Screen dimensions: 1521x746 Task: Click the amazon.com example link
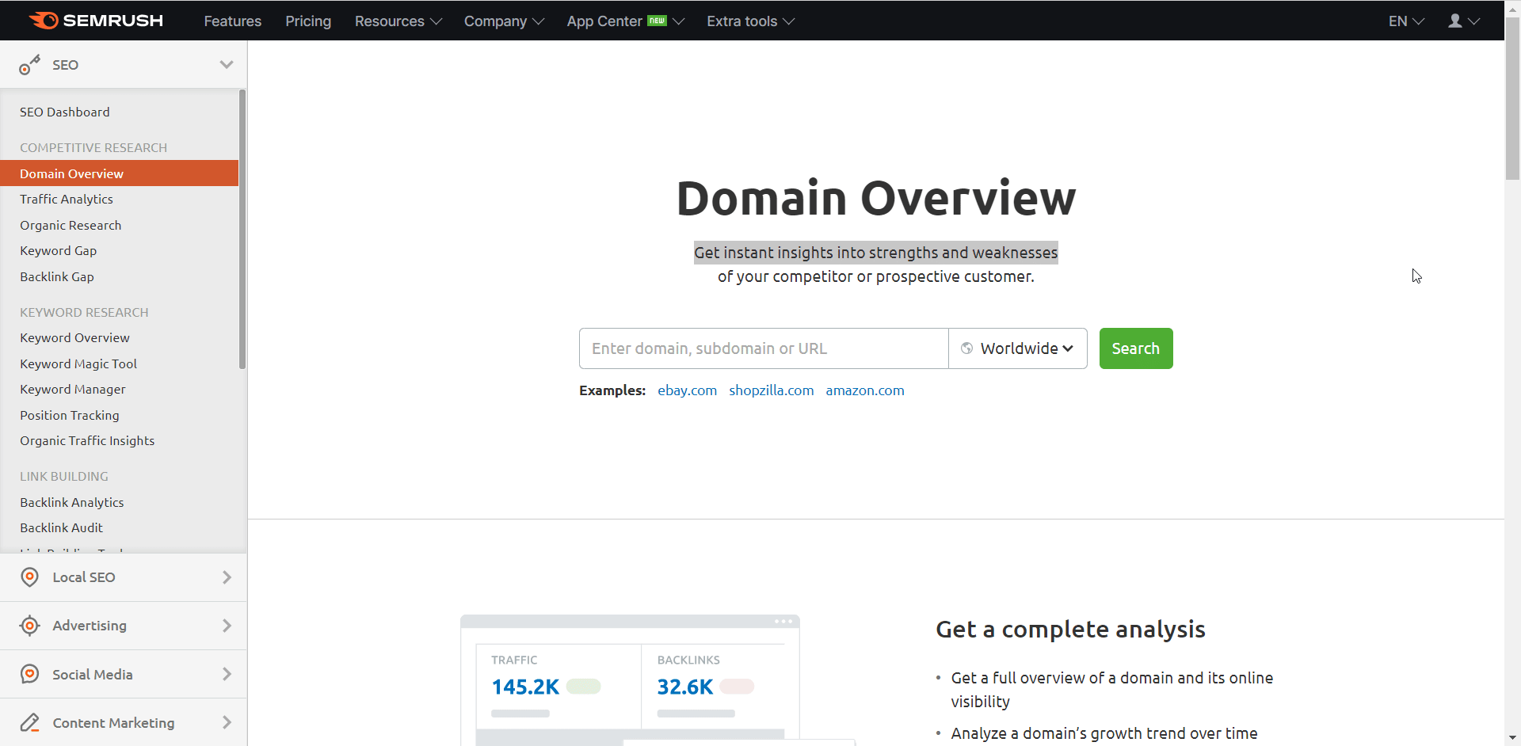pyautogui.click(x=865, y=390)
